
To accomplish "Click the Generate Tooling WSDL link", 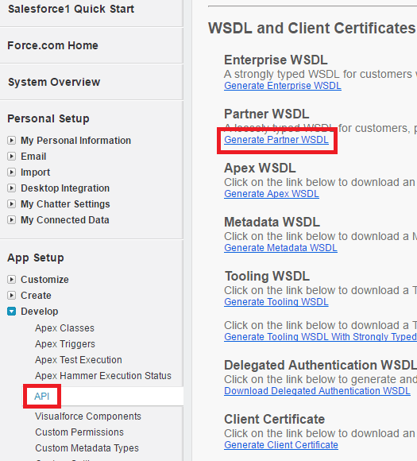I will click(x=276, y=302).
